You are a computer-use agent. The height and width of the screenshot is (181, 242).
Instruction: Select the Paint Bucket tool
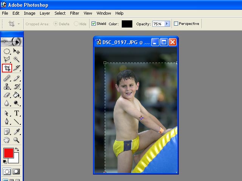(16, 95)
